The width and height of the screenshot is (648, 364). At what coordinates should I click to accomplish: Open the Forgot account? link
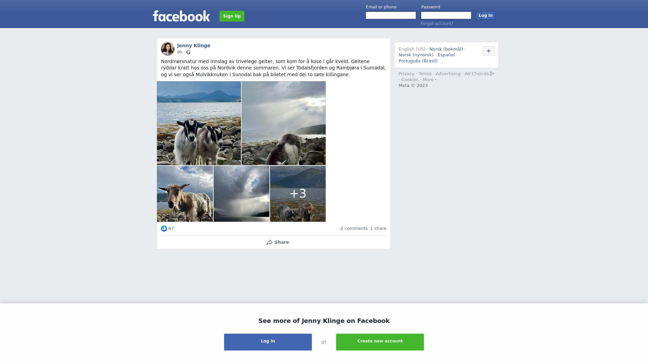[x=437, y=24]
